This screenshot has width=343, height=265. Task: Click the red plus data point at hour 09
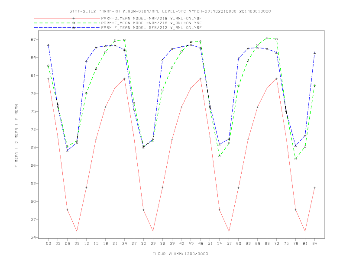pos(77,231)
